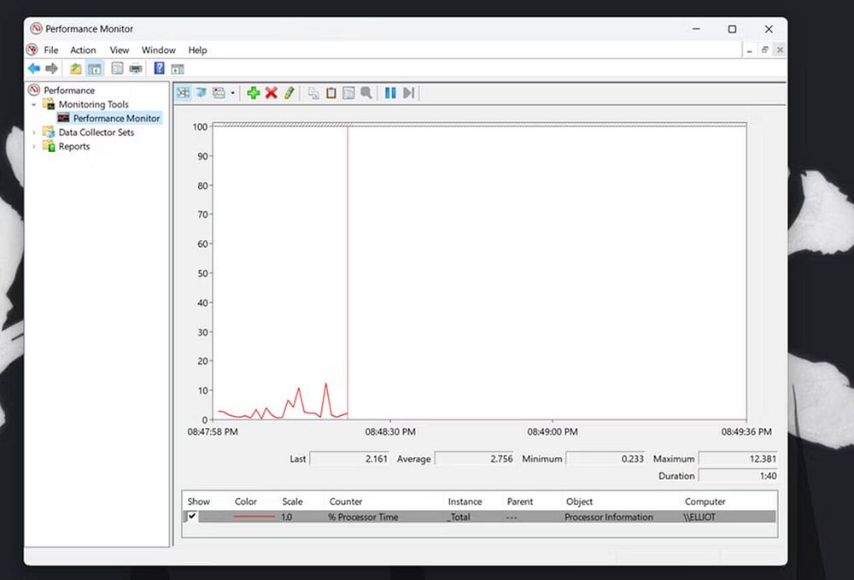The image size is (854, 580).
Task: Click the Update Data icon beside the pause button
Action: 408,93
